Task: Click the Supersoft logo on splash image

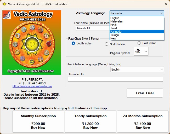Action: pyautogui.click(x=7, y=15)
